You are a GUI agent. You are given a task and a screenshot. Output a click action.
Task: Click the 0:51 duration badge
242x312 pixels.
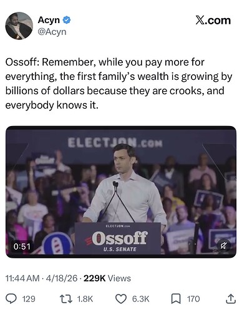coord(22,246)
